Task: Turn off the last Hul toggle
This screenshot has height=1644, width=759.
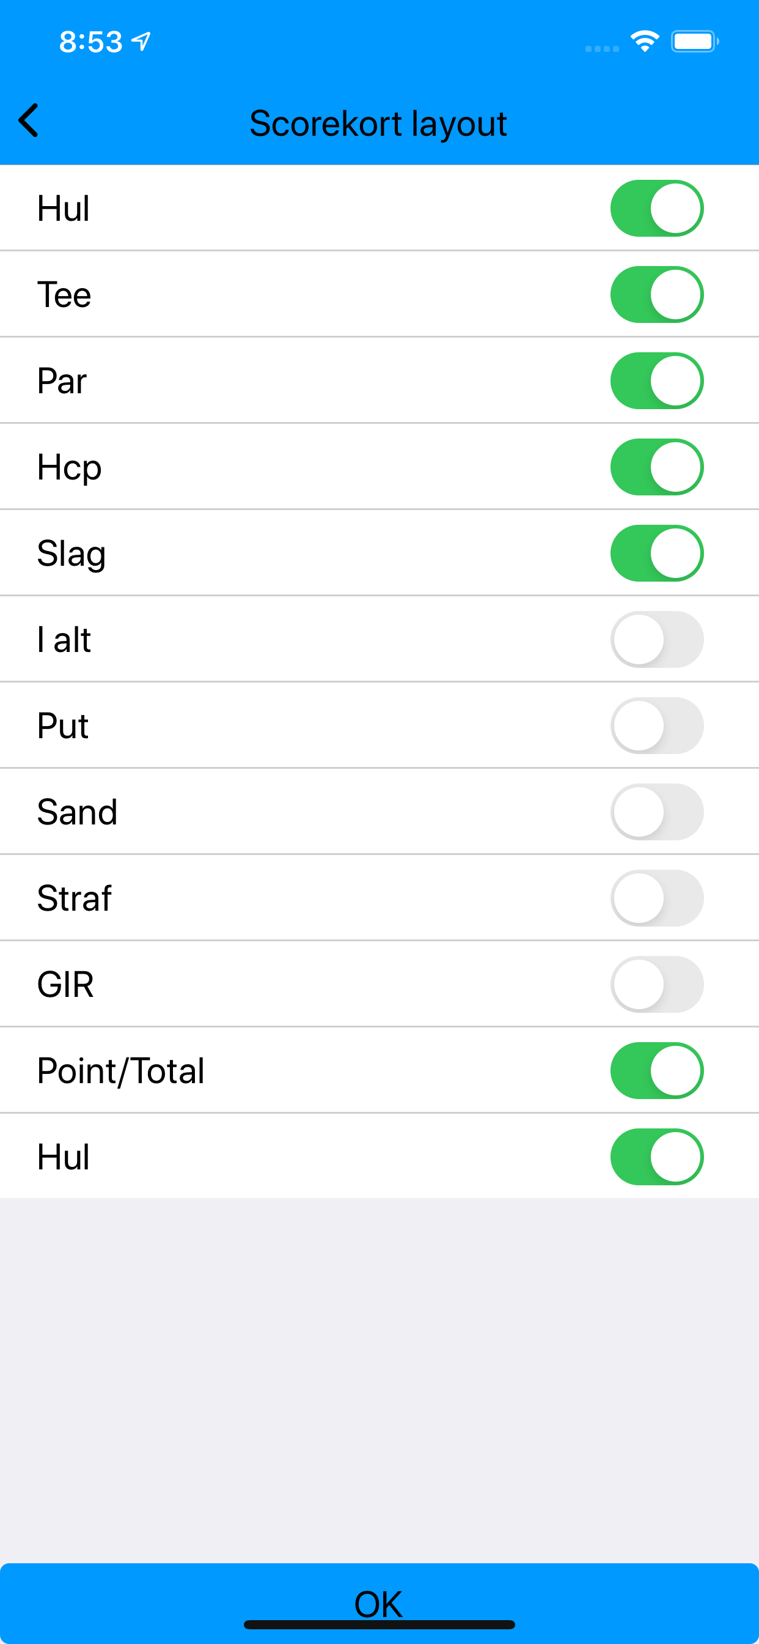Action: click(657, 1156)
